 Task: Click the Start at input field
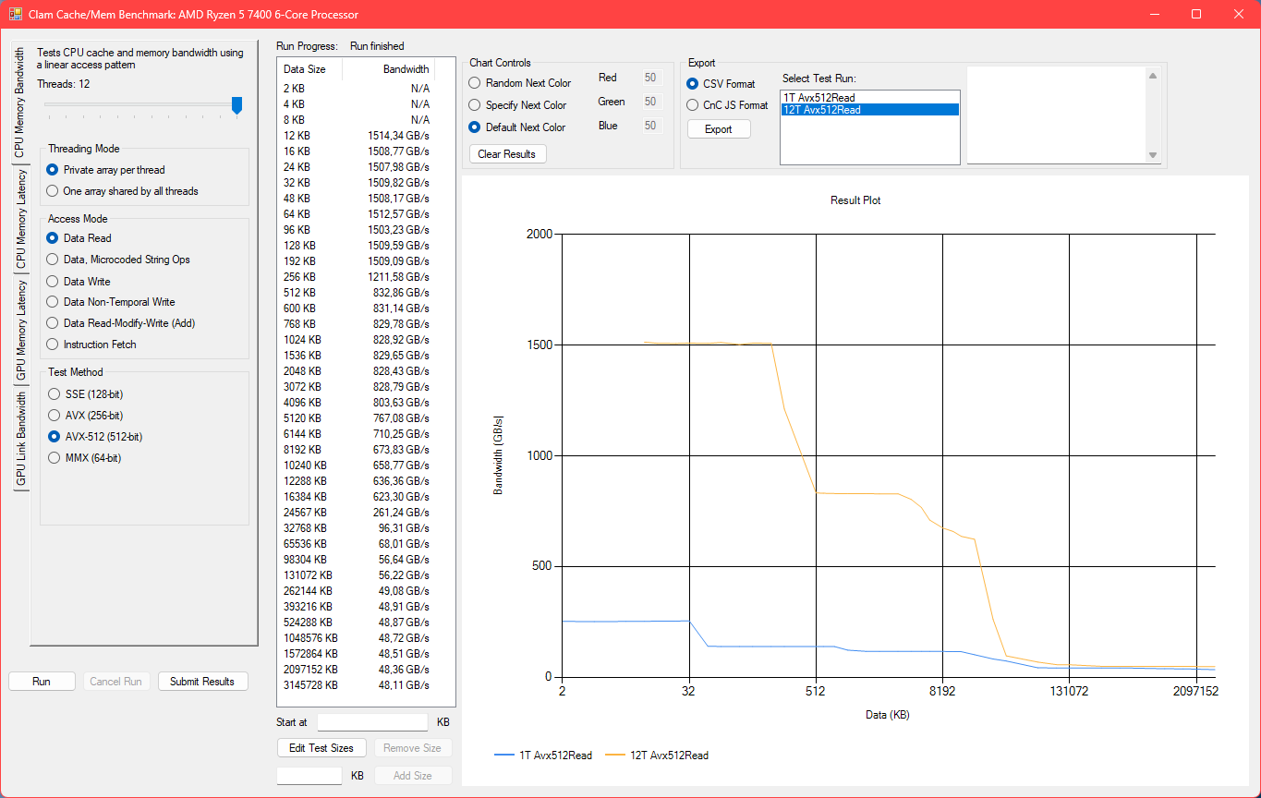pos(372,722)
